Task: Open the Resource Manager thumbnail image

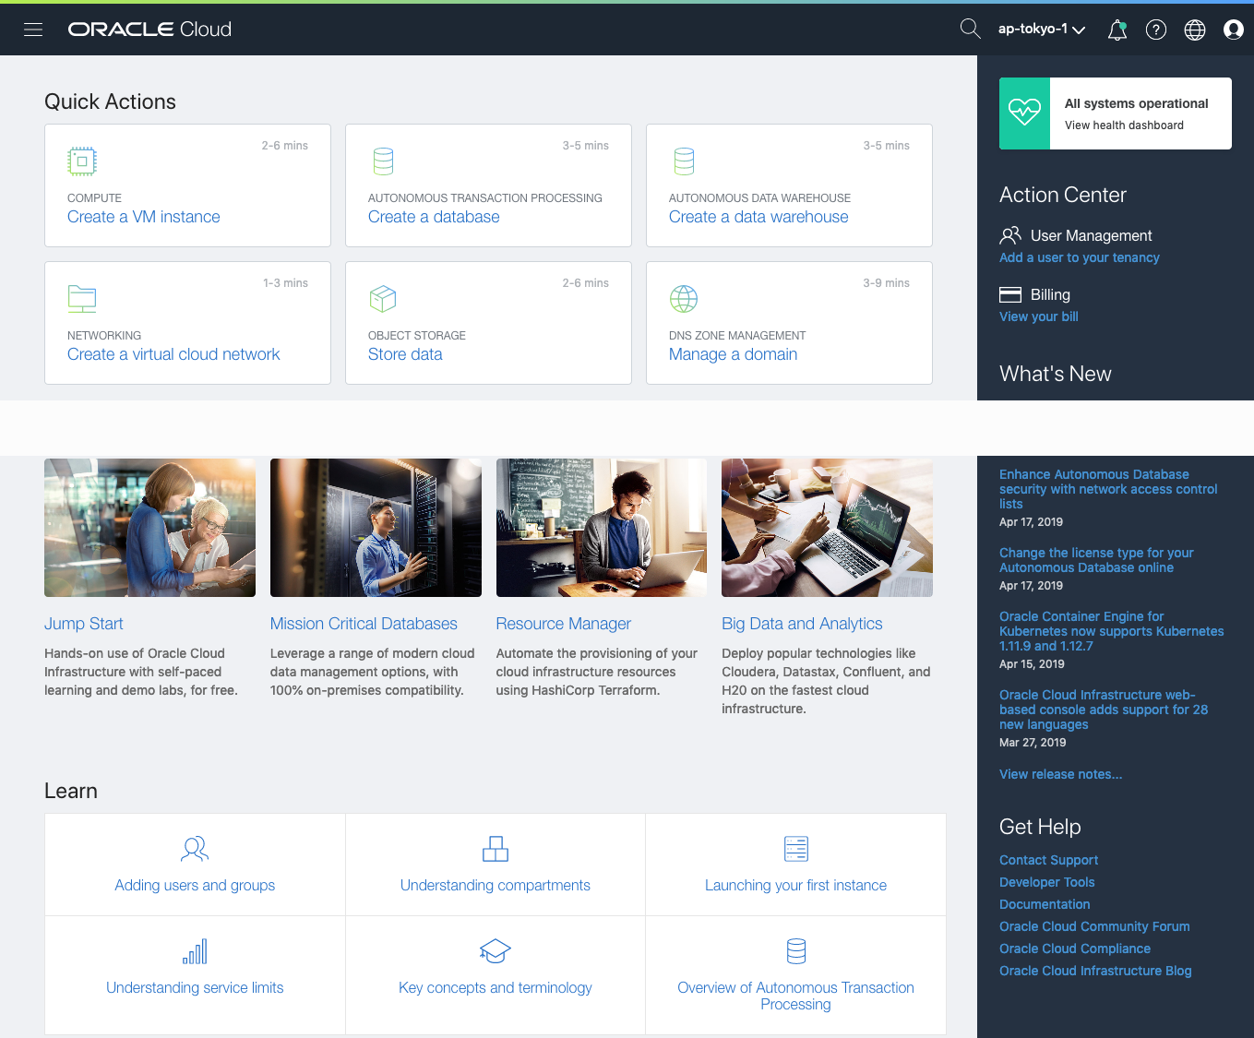Action: click(602, 528)
